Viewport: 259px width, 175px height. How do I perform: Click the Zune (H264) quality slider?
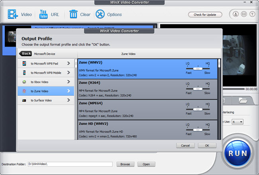tap(198, 89)
